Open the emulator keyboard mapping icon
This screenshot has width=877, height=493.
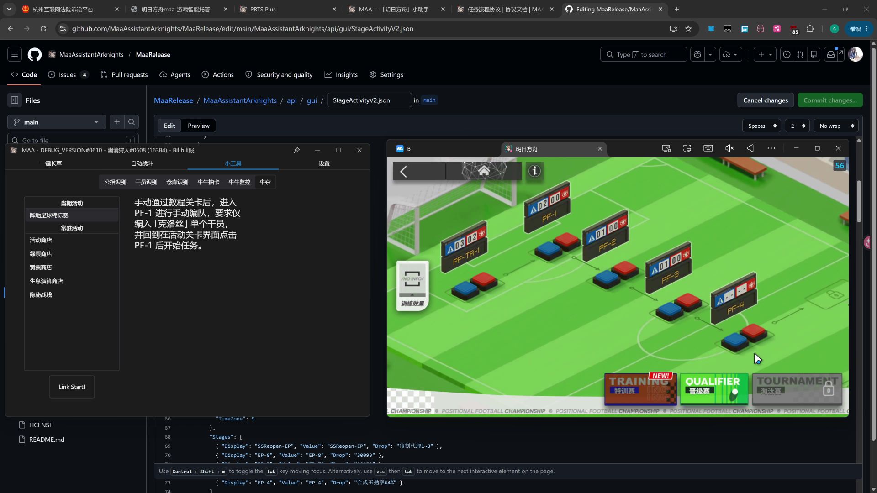pos(708,148)
